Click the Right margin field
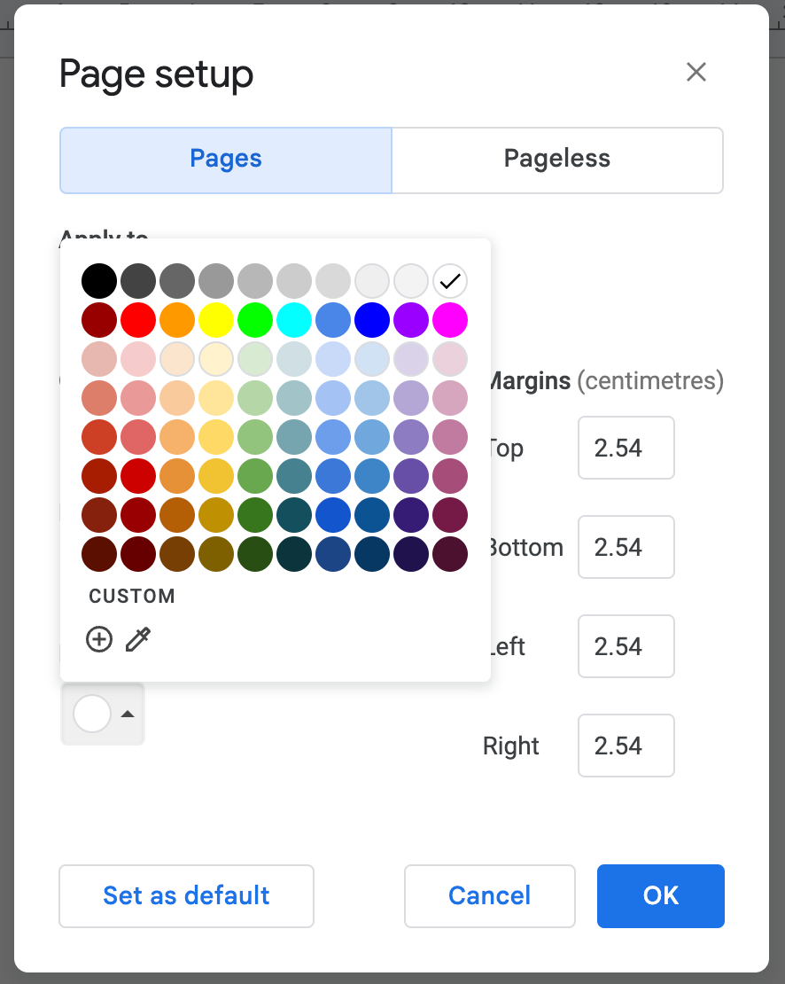Viewport: 785px width, 984px height. point(626,746)
